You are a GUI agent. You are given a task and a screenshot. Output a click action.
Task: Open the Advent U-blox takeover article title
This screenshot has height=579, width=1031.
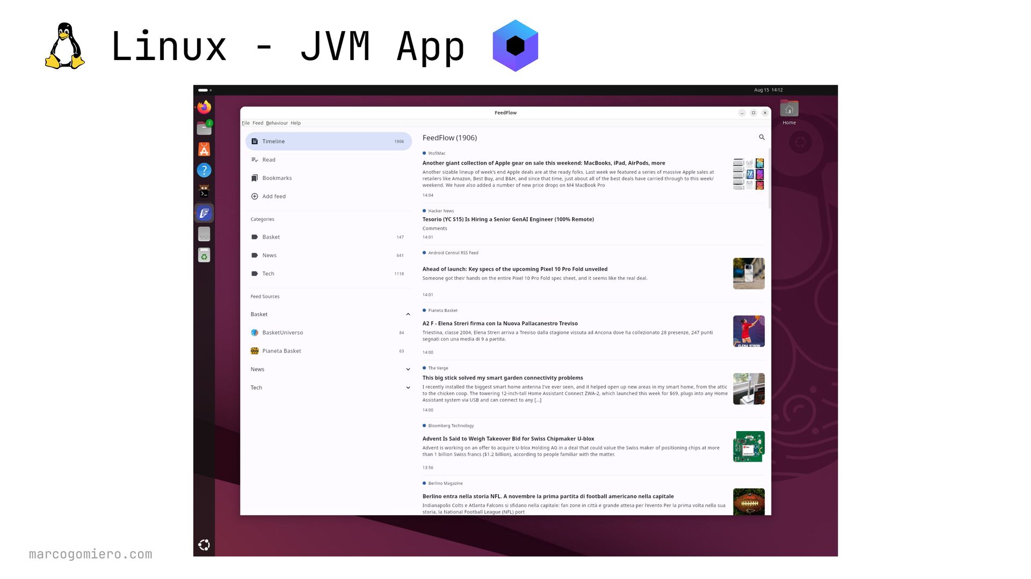pyautogui.click(x=508, y=439)
